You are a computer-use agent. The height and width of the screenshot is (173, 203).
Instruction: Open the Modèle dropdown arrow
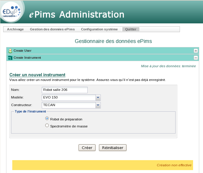[x=98, y=97]
